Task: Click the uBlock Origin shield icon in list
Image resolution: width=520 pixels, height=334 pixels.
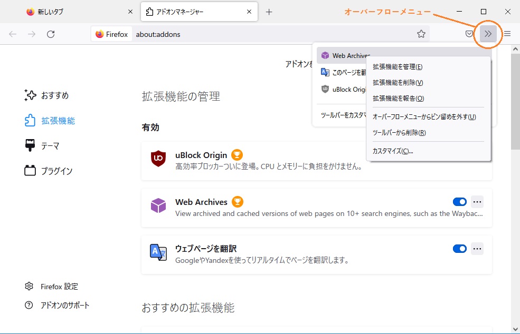Action: (158, 159)
